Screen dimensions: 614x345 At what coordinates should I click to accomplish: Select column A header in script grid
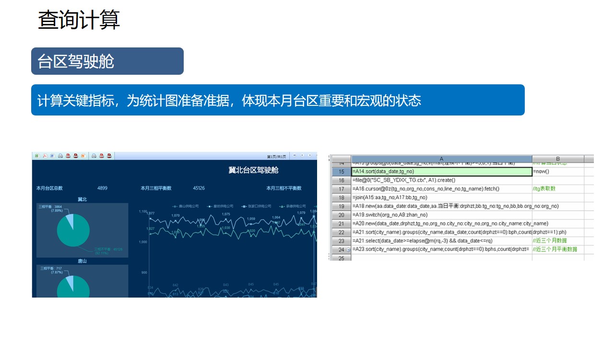(441, 159)
